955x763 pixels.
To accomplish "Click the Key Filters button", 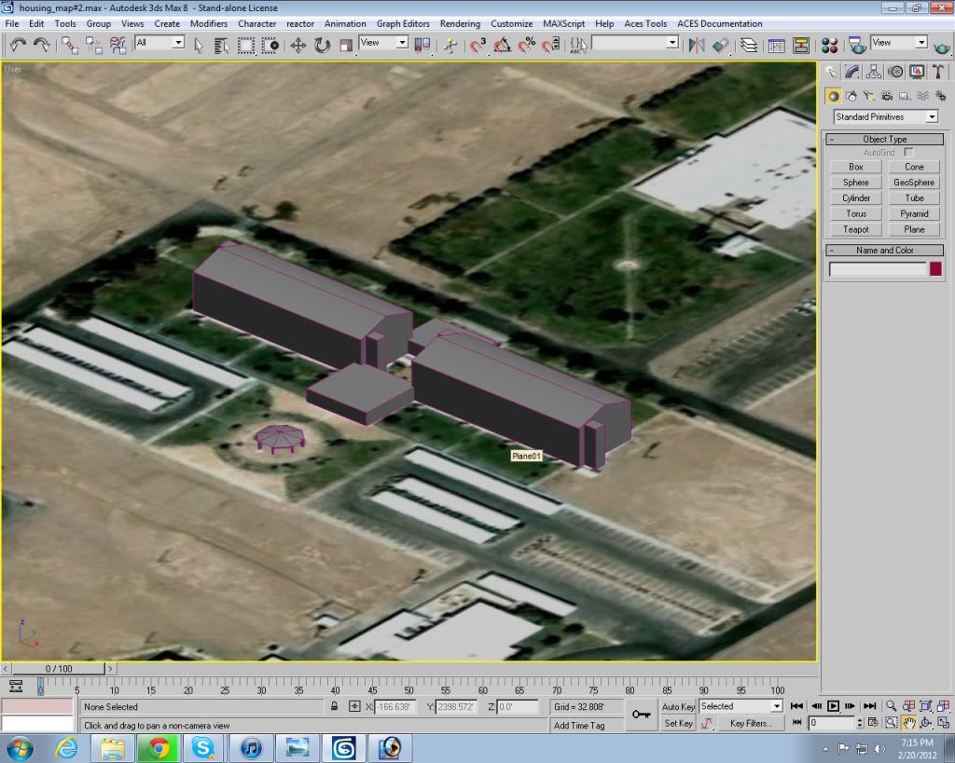I will click(750, 723).
